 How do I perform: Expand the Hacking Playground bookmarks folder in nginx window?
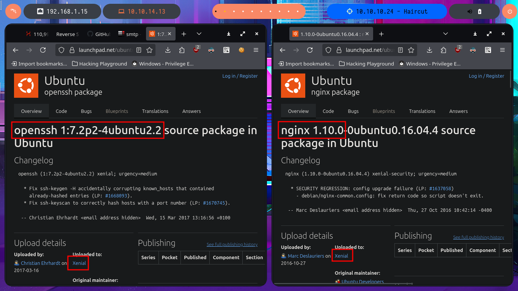[366, 64]
